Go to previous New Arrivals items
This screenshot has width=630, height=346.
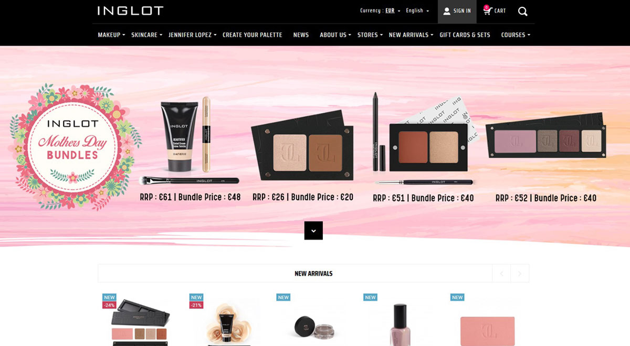pyautogui.click(x=501, y=274)
